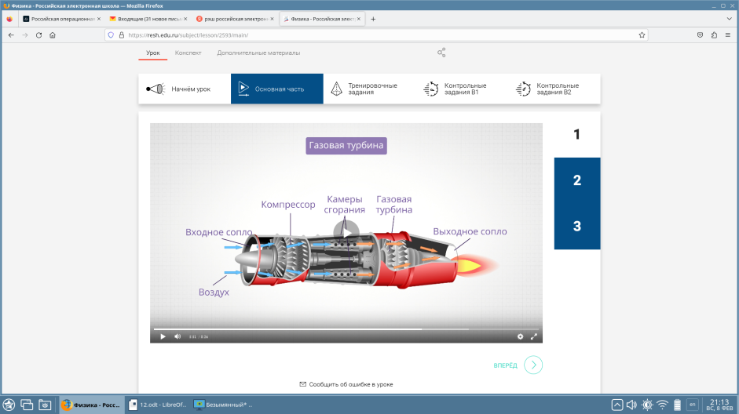
Task: Toggle fullscreen mode for the video
Action: [534, 336]
